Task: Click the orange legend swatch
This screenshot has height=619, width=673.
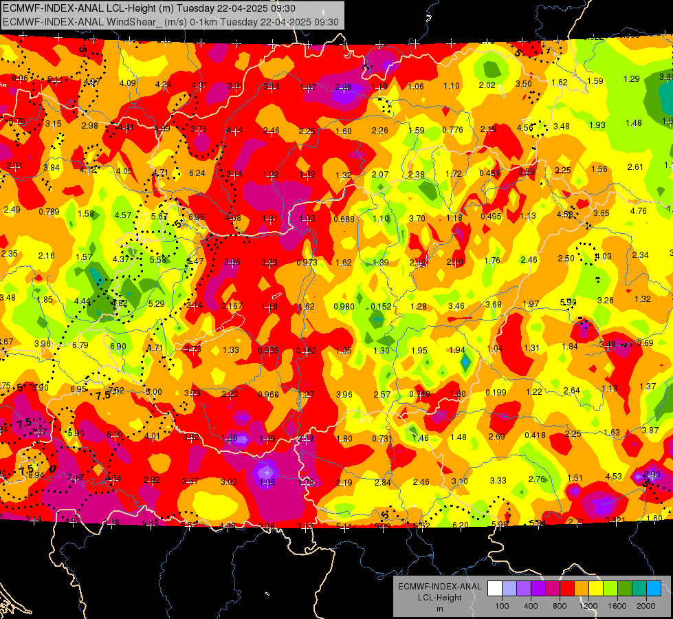Action: coord(582,589)
